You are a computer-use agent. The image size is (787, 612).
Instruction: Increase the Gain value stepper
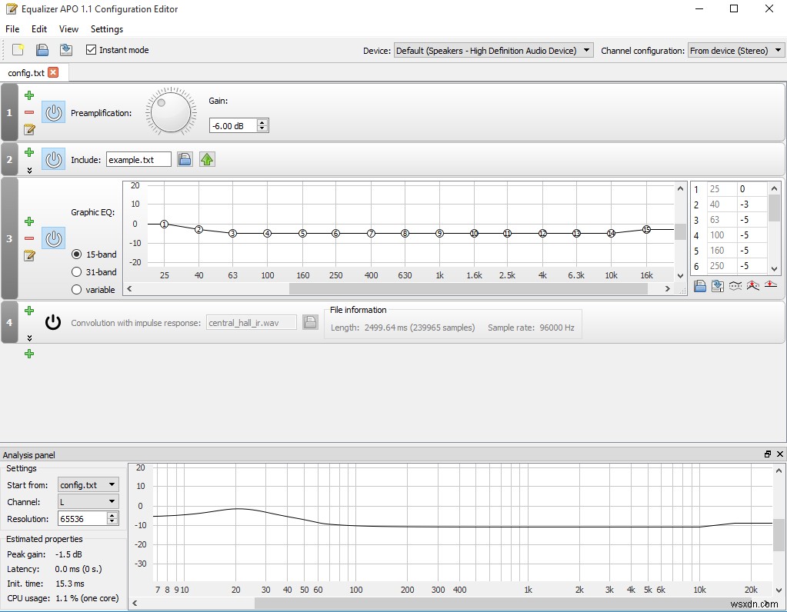[x=262, y=122]
